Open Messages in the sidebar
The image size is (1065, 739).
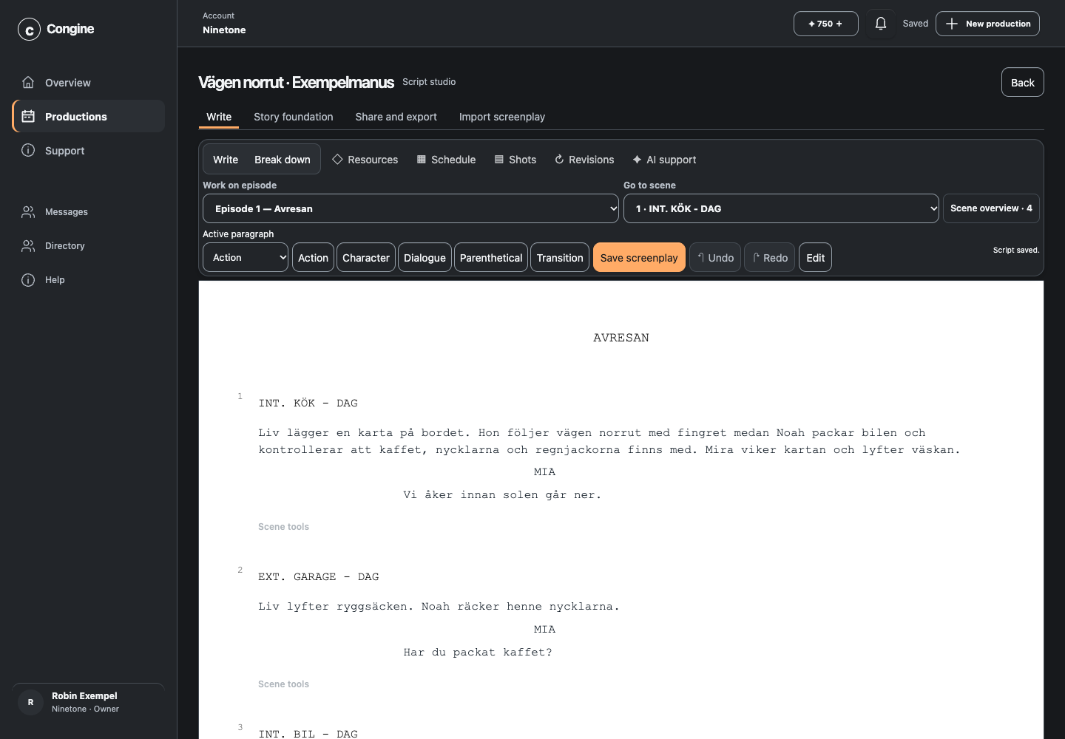[x=88, y=212]
